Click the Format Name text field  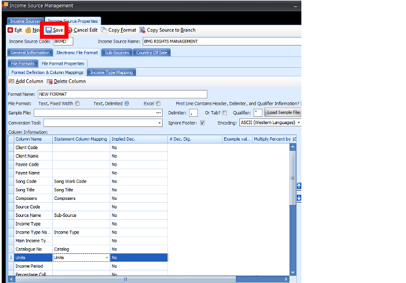click(122, 94)
